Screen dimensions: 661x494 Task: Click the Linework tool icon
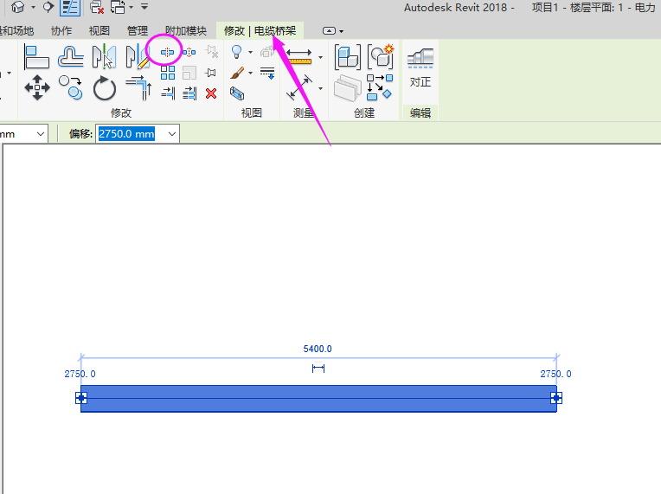pyautogui.click(x=267, y=73)
